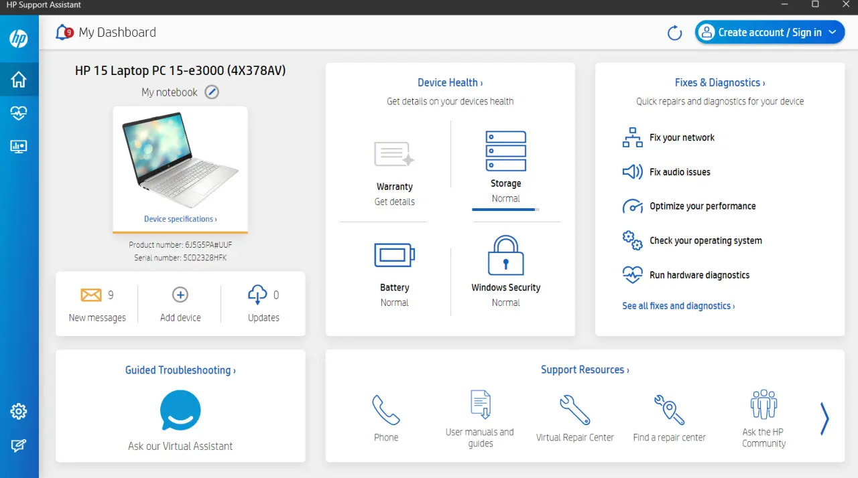Viewport: 858px width, 478px height.
Task: Click the New messages label
Action: pyautogui.click(x=97, y=318)
